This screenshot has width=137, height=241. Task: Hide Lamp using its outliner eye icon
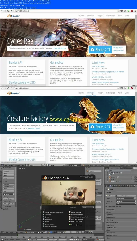(132, 179)
